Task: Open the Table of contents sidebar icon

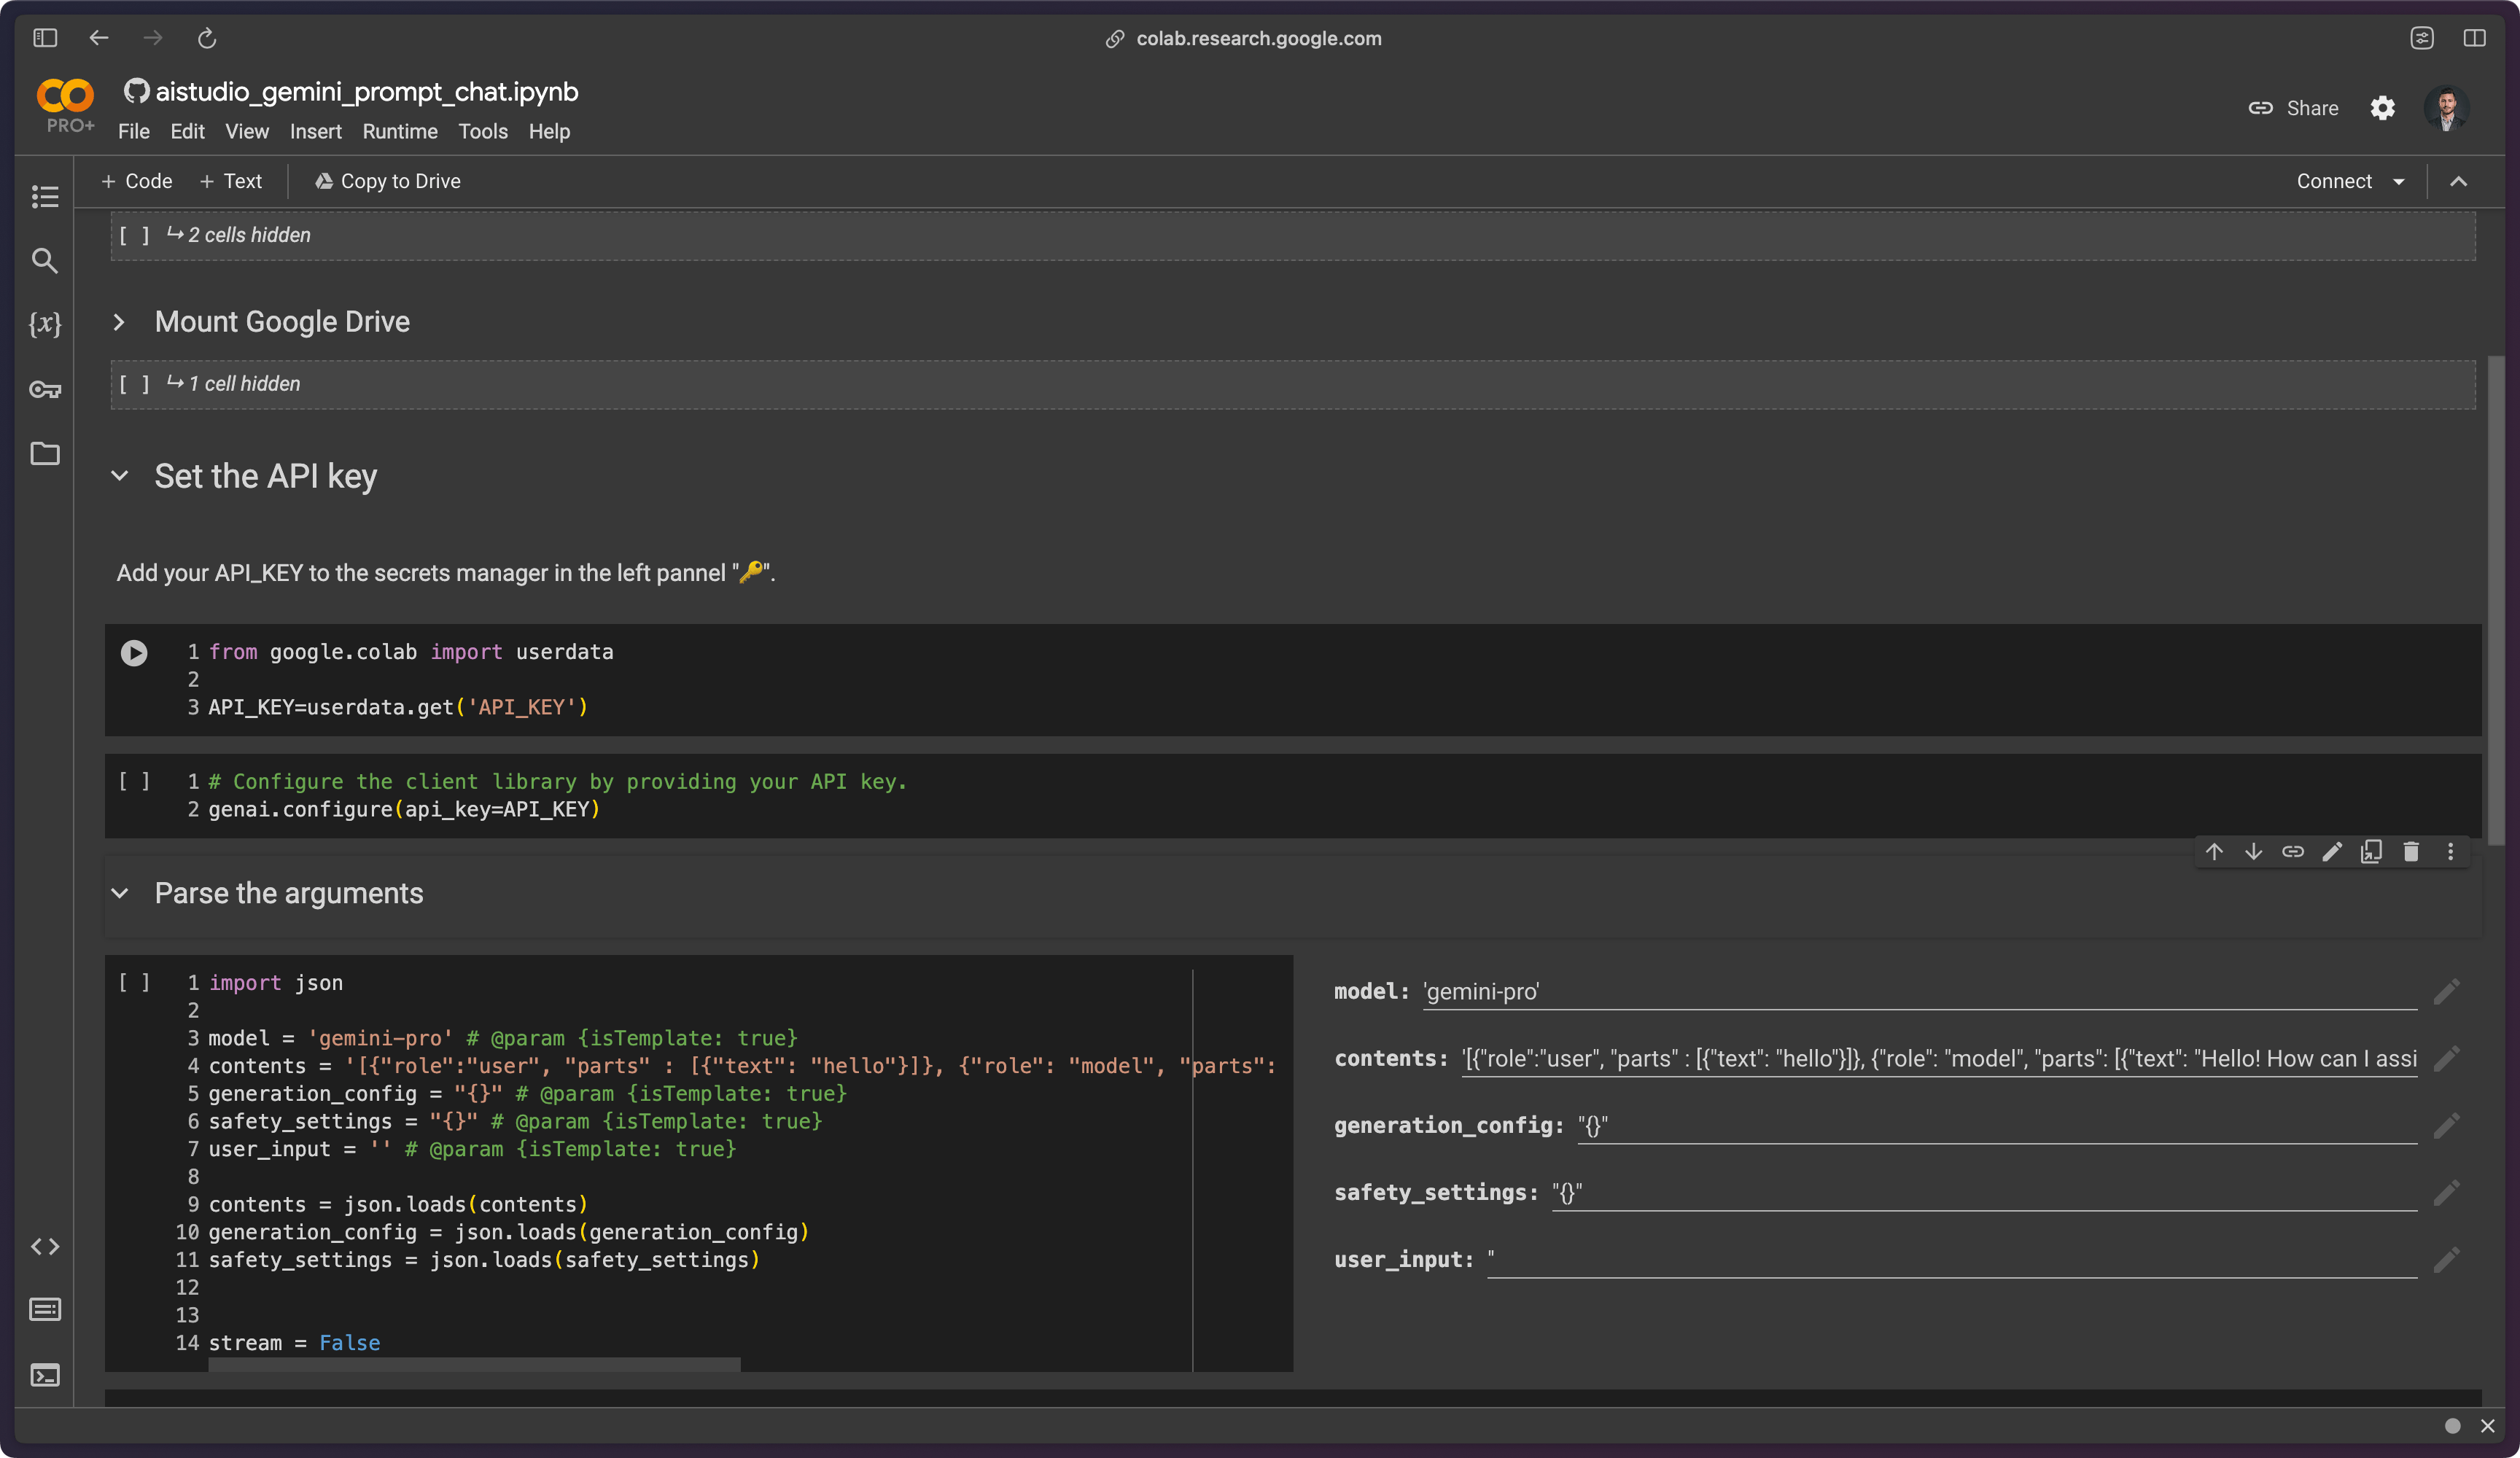Action: (45, 196)
